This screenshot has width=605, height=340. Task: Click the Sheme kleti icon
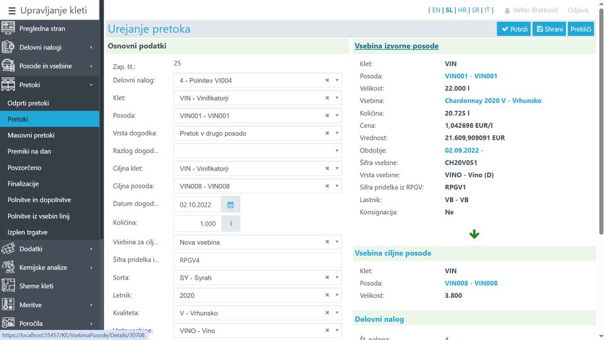click(x=9, y=286)
